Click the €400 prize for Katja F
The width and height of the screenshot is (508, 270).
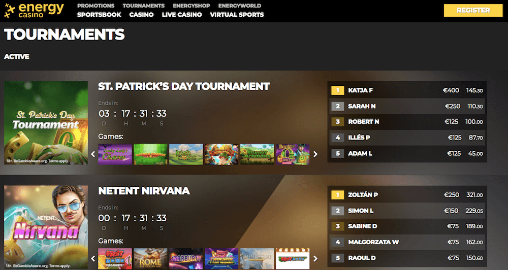(451, 90)
